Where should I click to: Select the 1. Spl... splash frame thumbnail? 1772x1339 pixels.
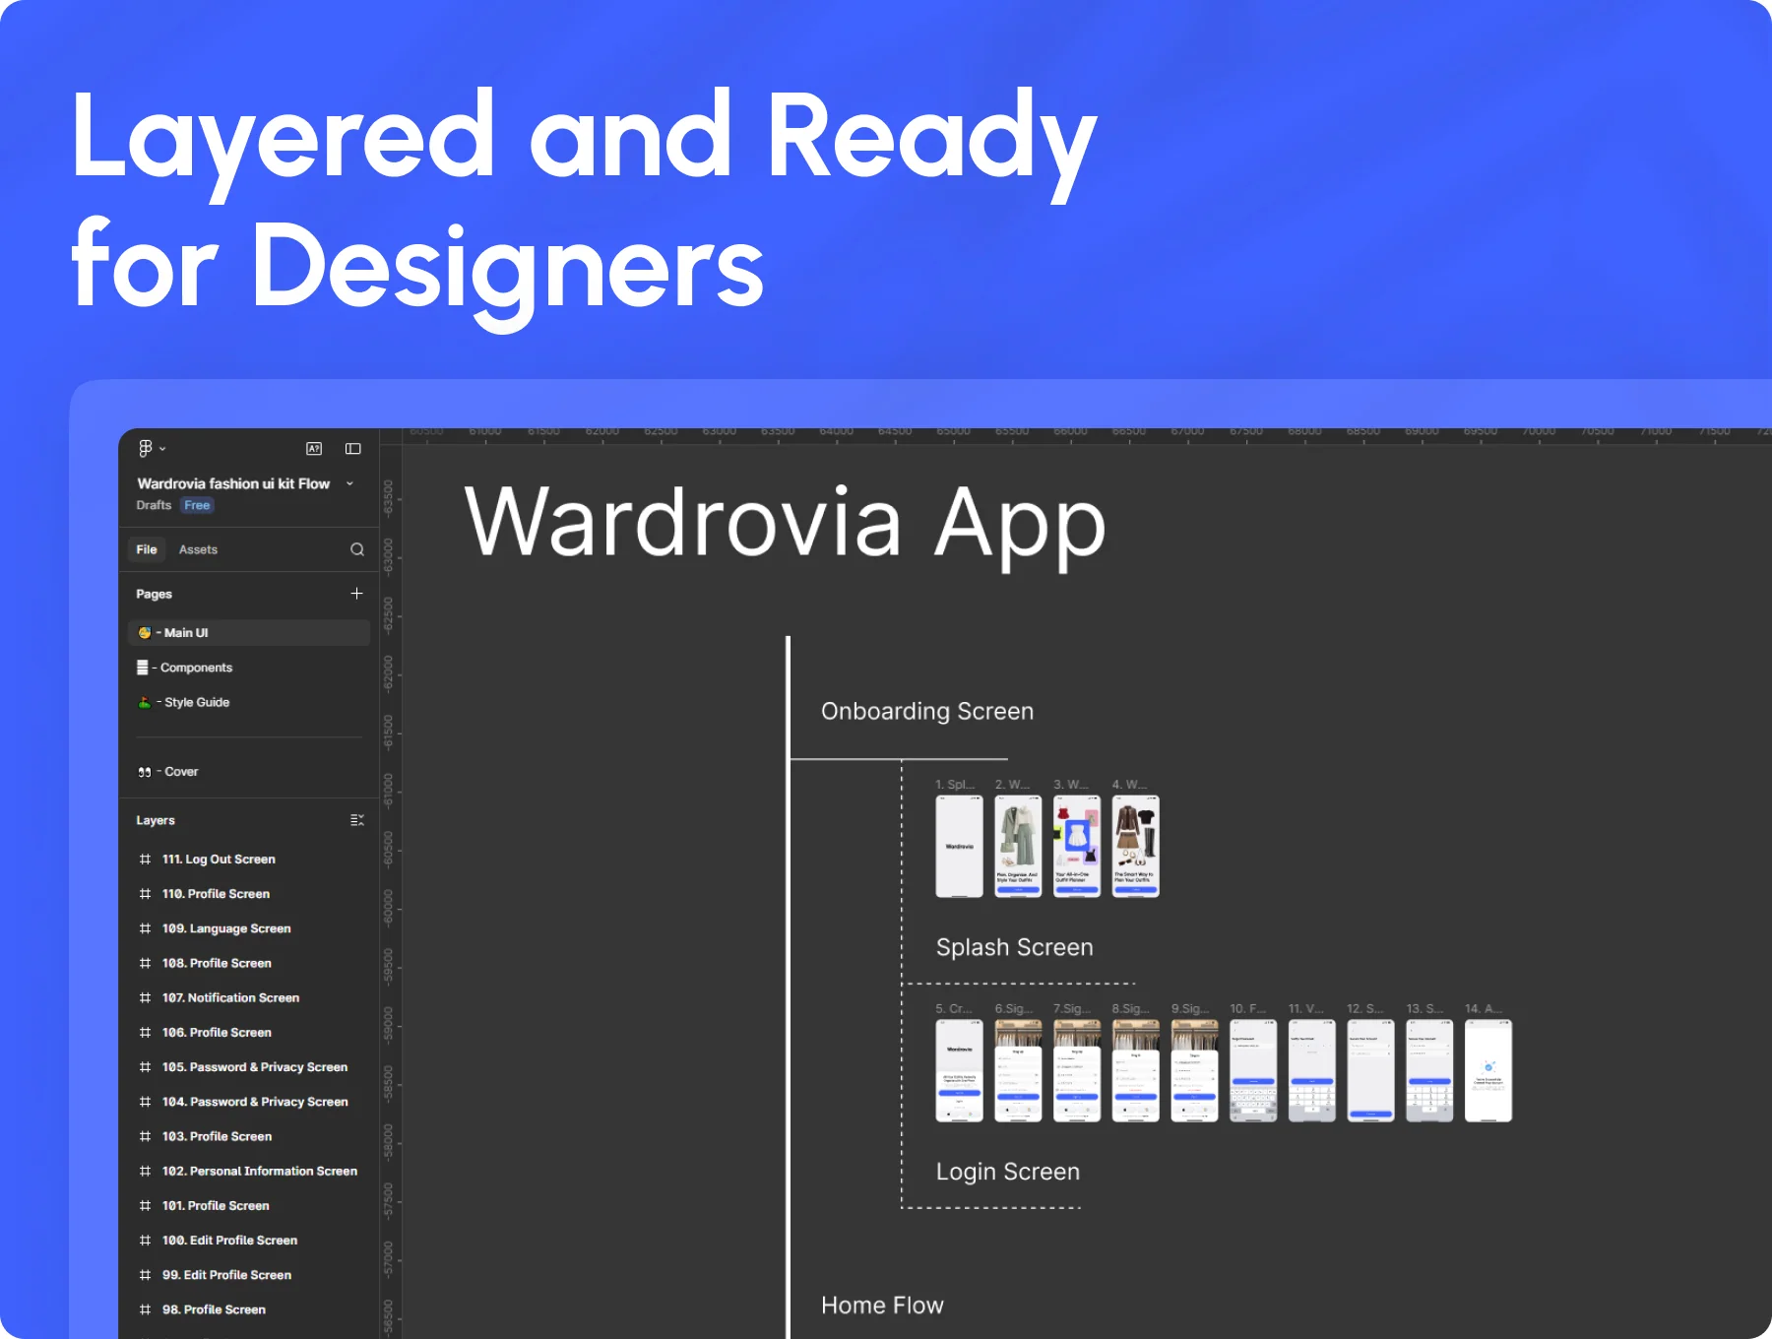tap(959, 847)
